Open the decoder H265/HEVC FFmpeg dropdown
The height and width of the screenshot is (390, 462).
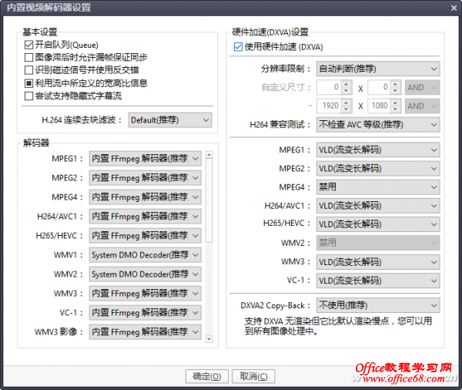point(145,236)
